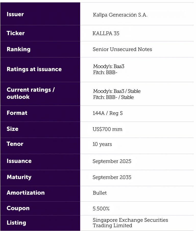Viewport: 196px width, 231px height.
Task: Click Fitch BBB- / Stable value
Action: coord(113,97)
